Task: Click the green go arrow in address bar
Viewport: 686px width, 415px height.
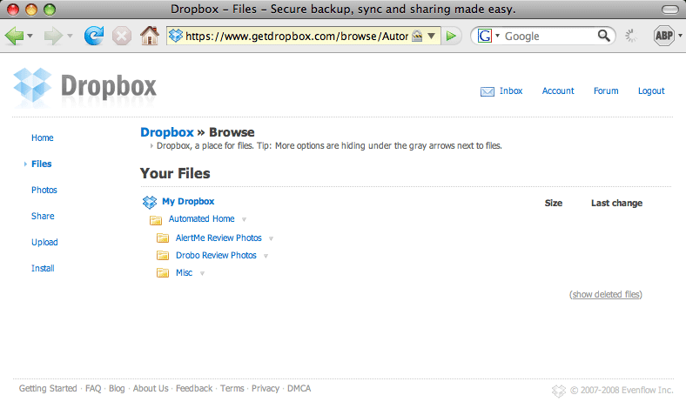Action: click(451, 37)
